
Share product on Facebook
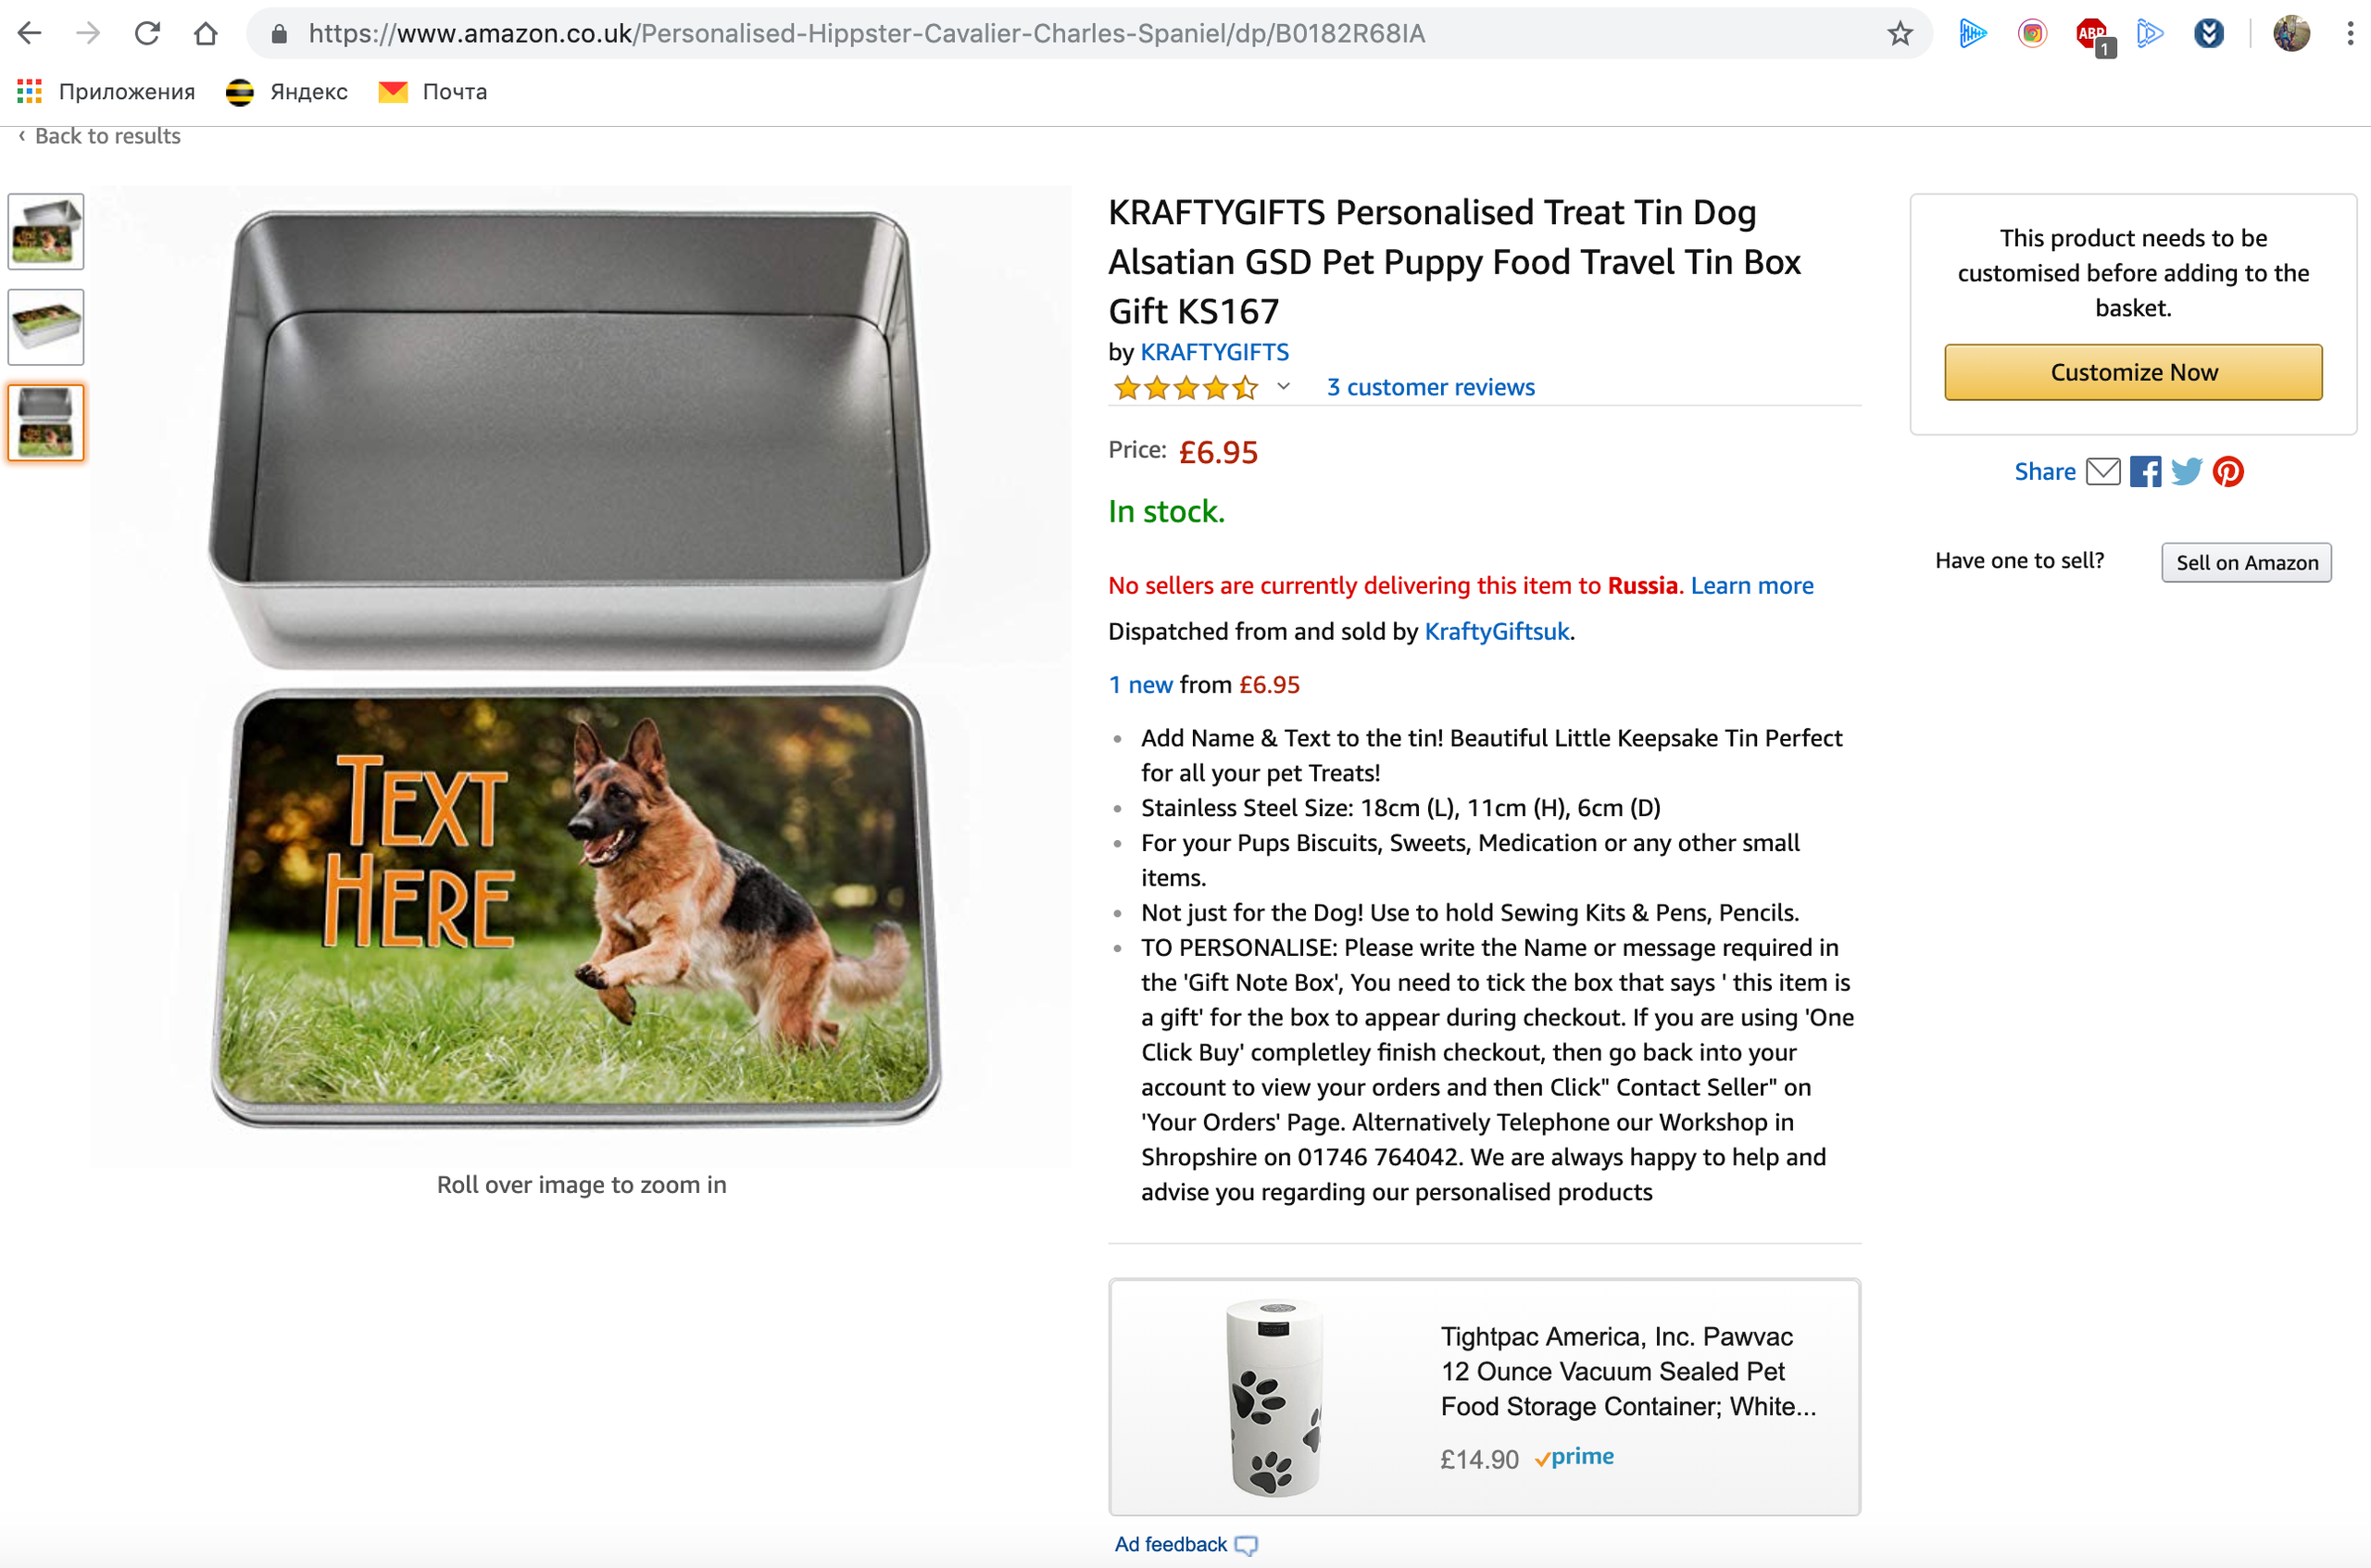[x=2145, y=471]
